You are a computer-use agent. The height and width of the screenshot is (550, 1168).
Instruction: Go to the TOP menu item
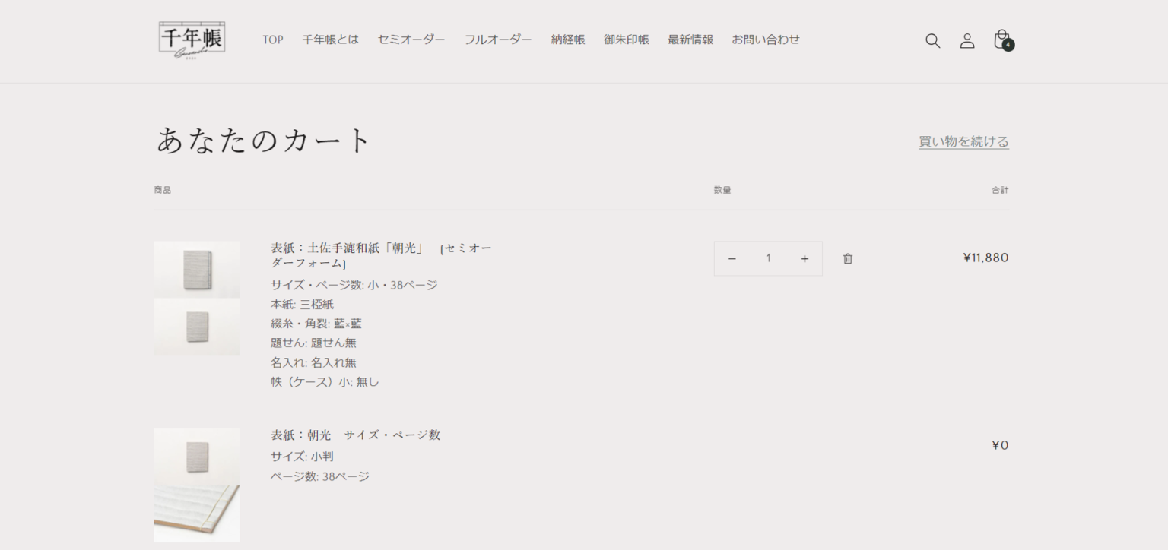pyautogui.click(x=273, y=40)
